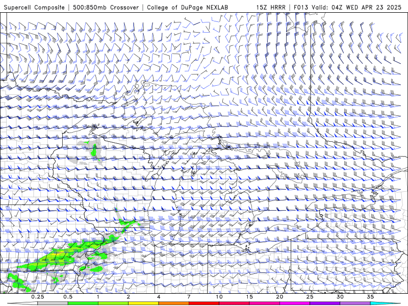This screenshot has width=408, height=306.
Task: Click the 'F013 Valid: 04Z WED APR 23 2025' text
Action: [347, 7]
